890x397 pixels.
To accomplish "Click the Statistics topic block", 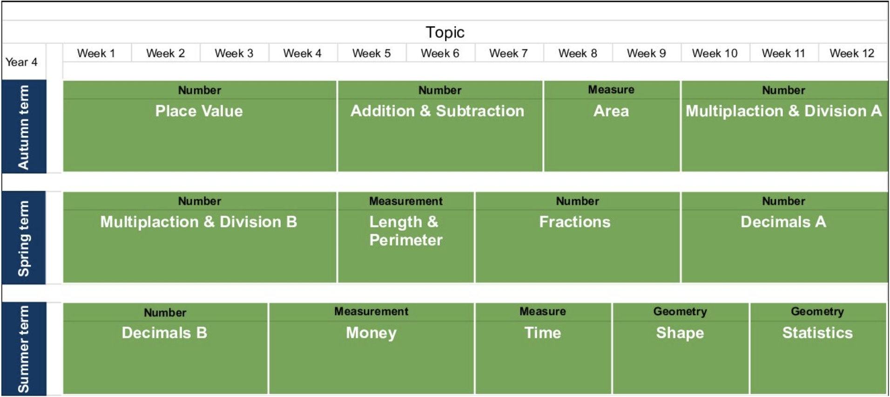I will point(817,333).
